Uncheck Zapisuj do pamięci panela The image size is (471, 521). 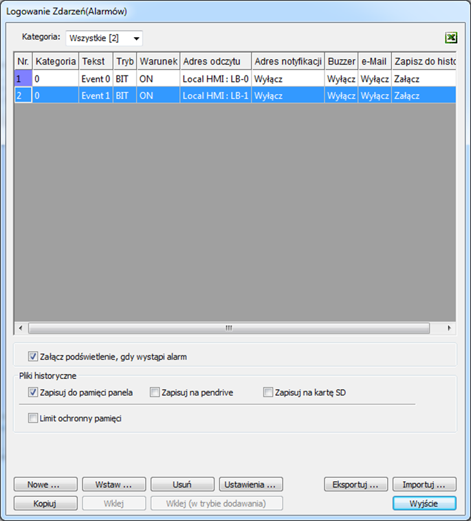click(33, 392)
